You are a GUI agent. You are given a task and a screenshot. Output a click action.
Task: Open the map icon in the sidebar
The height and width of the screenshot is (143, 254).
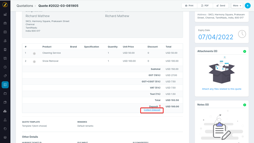coord(5,58)
